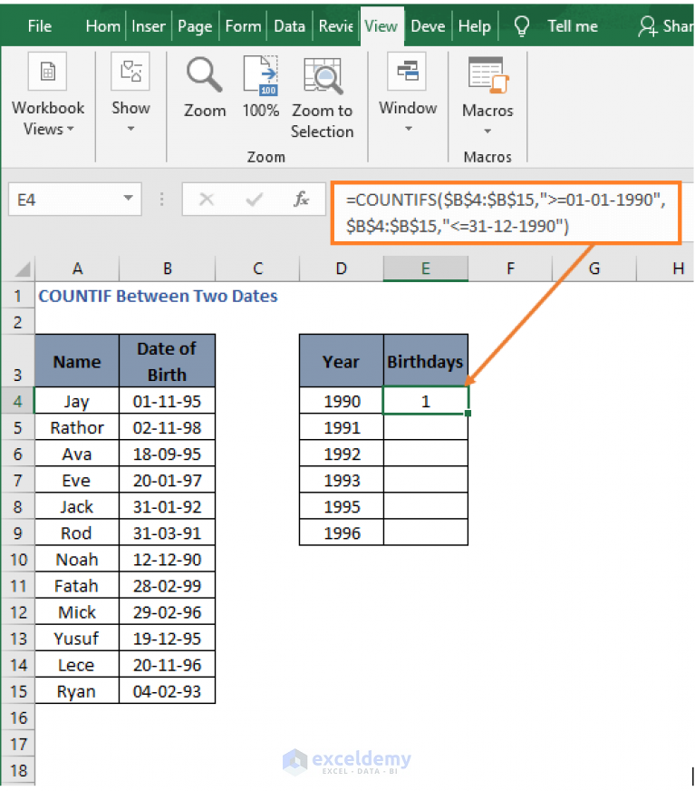
Task: Switch to the Home ribbon tab
Action: point(102,25)
